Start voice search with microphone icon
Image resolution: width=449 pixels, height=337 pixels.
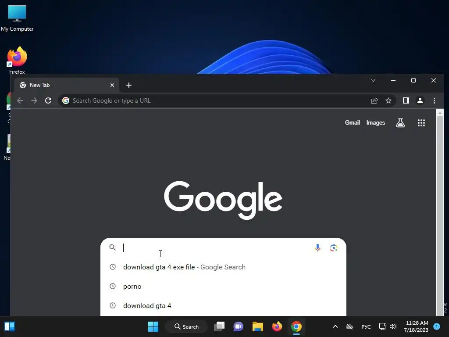point(317,247)
